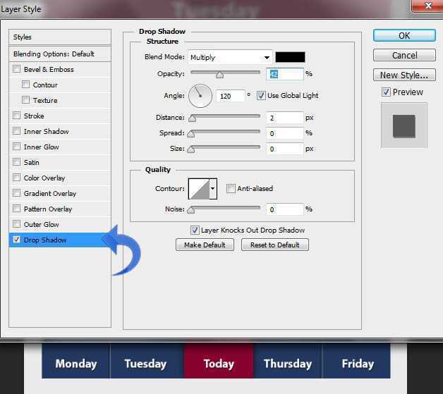The width and height of the screenshot is (443, 394).
Task: Click the Size value field
Action: click(x=284, y=149)
